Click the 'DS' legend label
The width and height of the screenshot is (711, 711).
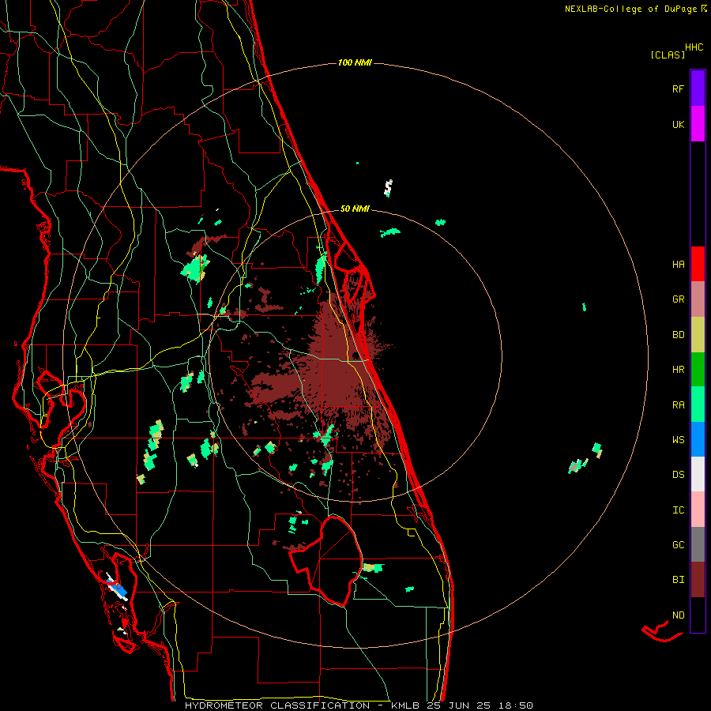tap(678, 475)
